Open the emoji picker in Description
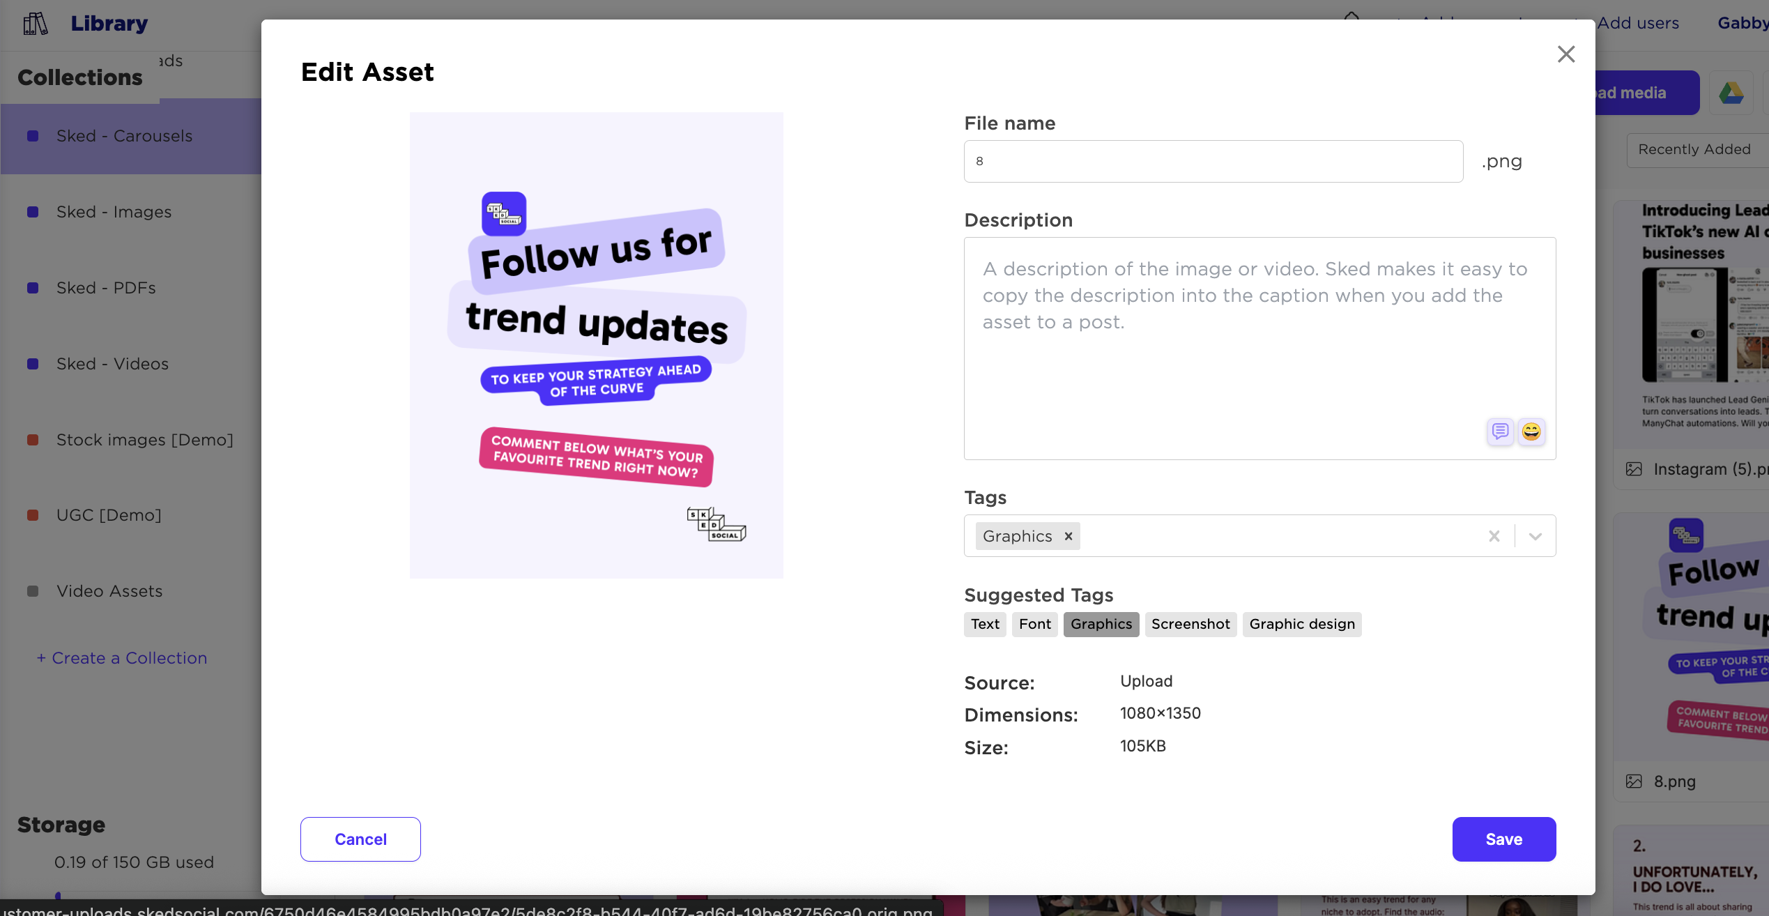Viewport: 1769px width, 916px height. pyautogui.click(x=1531, y=432)
